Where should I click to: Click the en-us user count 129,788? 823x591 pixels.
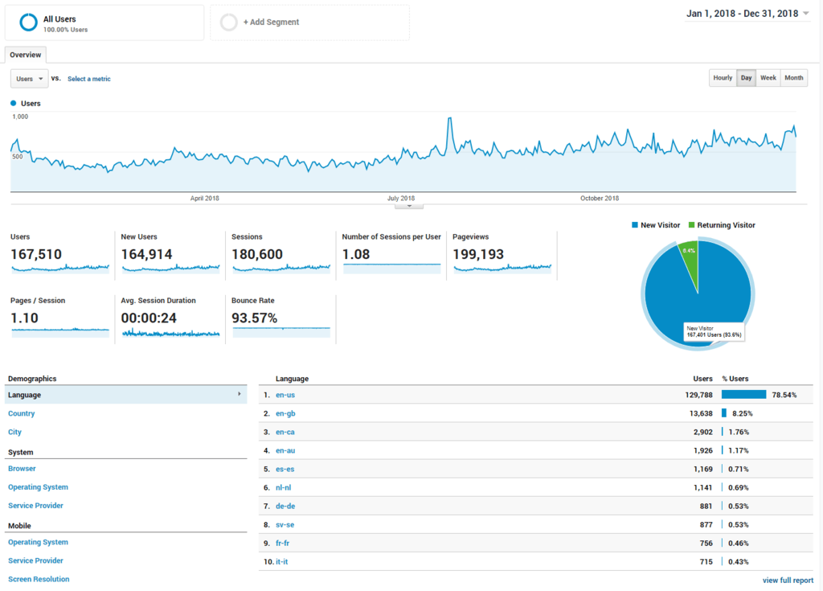698,395
